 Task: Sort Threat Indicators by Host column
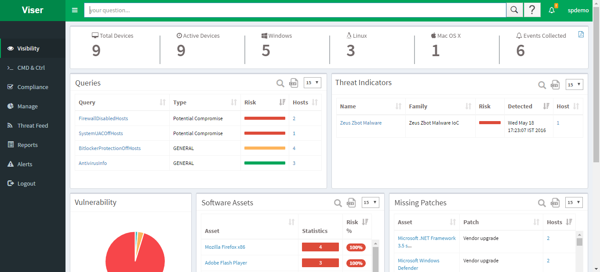[568, 106]
